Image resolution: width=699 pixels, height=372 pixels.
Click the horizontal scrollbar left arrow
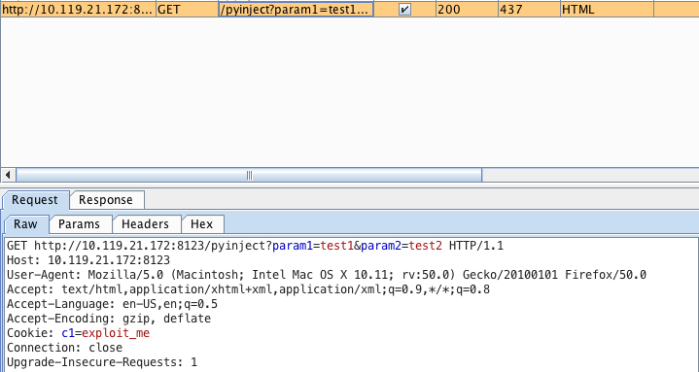pyautogui.click(x=8, y=175)
